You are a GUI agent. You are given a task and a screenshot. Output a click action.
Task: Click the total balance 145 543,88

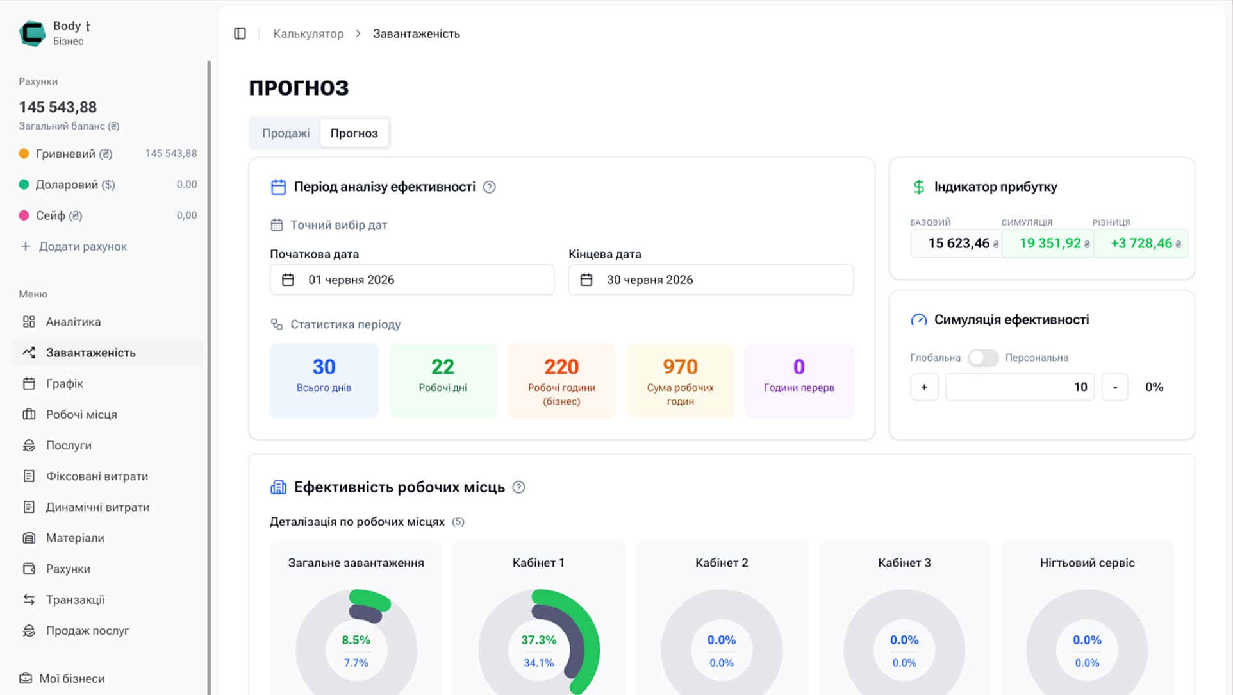58,107
